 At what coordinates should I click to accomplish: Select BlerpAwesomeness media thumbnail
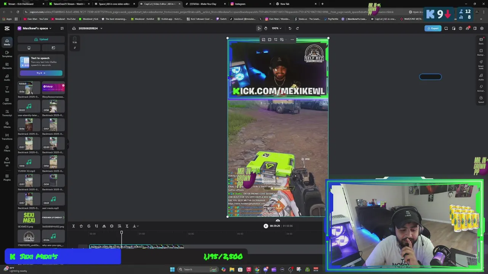pyautogui.click(x=53, y=88)
